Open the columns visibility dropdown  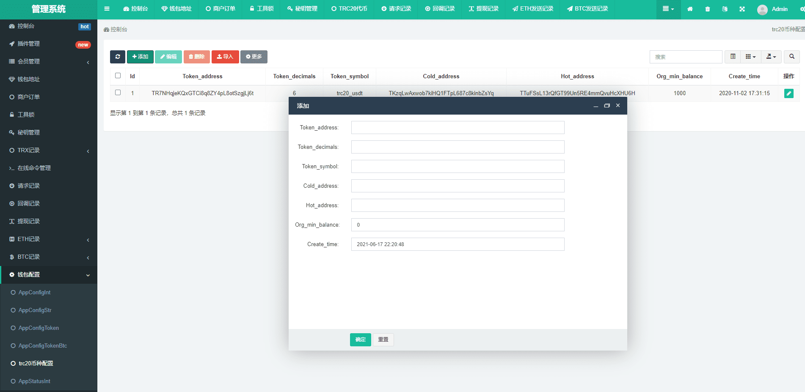pos(750,57)
